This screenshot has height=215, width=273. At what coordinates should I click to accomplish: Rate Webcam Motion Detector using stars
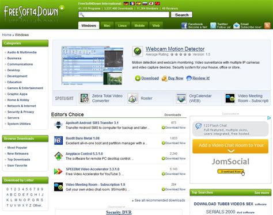click(180, 55)
